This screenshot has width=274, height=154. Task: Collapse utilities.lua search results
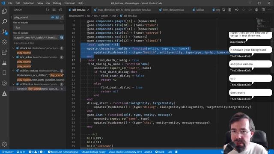[x=13, y=84]
